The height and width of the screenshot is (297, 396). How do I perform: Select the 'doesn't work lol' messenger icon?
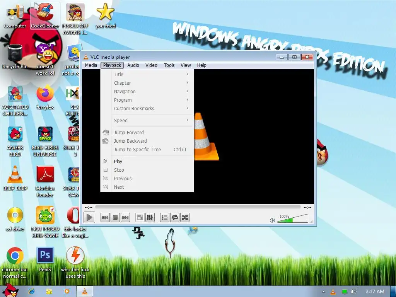[x=45, y=60]
